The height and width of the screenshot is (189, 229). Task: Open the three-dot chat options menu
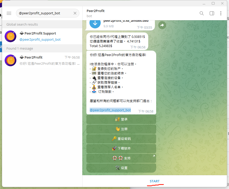tap(221, 13)
